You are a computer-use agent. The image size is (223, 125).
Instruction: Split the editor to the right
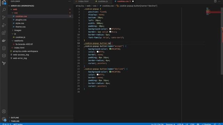click(215, 1)
